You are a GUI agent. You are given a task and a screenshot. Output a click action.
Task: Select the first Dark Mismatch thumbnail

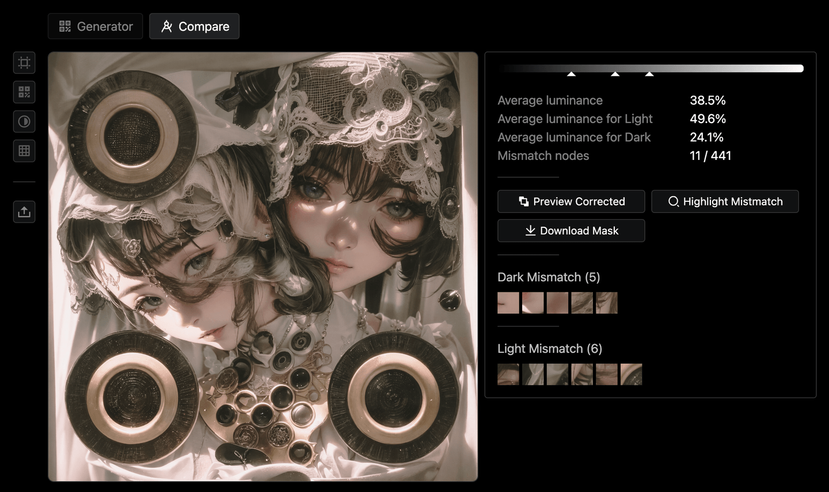[508, 303]
